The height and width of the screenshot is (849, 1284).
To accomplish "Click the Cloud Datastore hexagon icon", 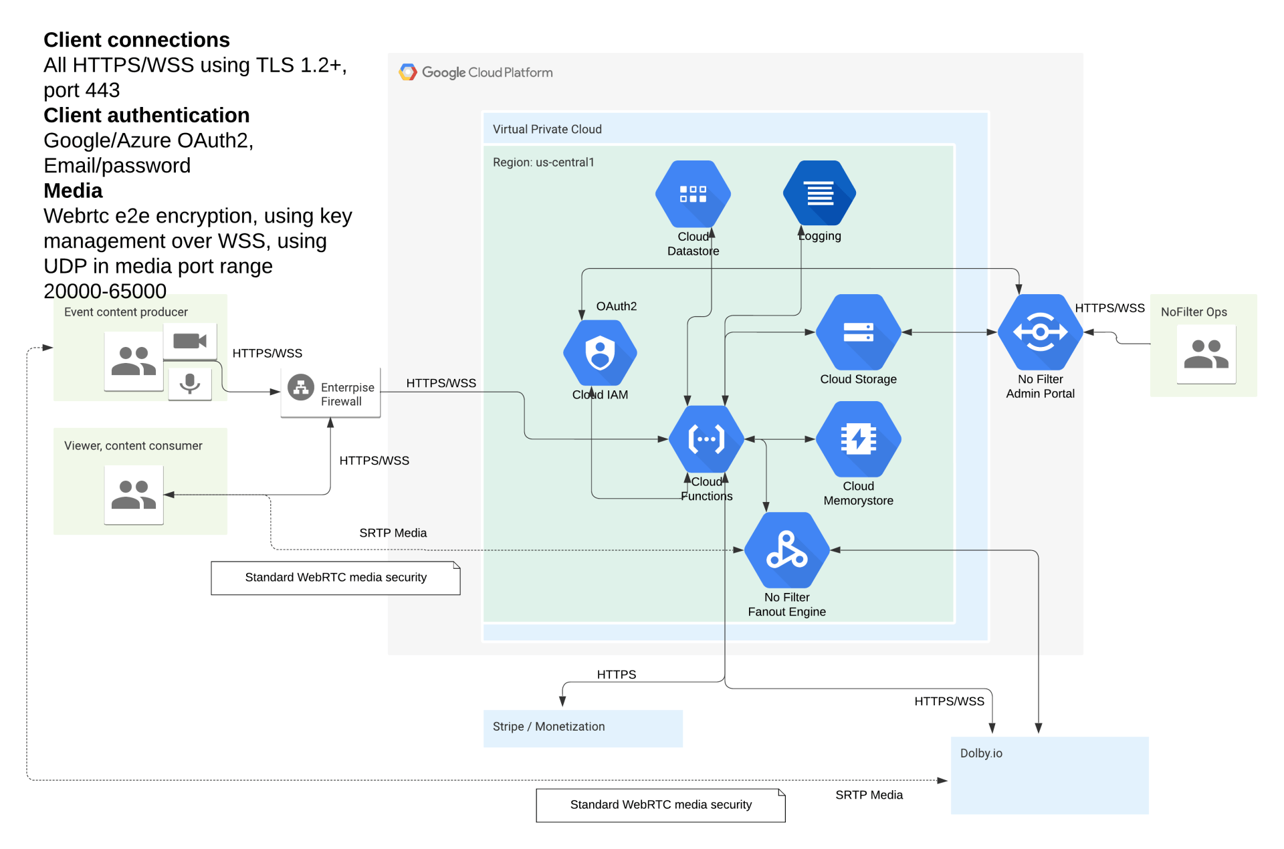I will (693, 194).
